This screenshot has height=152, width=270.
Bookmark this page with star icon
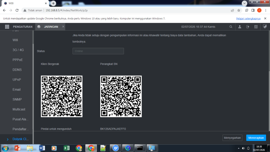[239, 10]
